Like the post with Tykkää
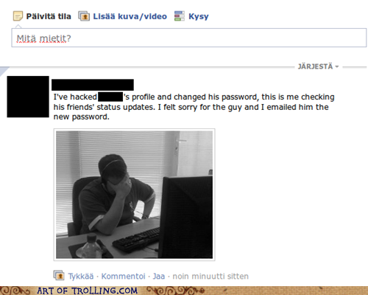The width and height of the screenshot is (368, 295). 81,277
